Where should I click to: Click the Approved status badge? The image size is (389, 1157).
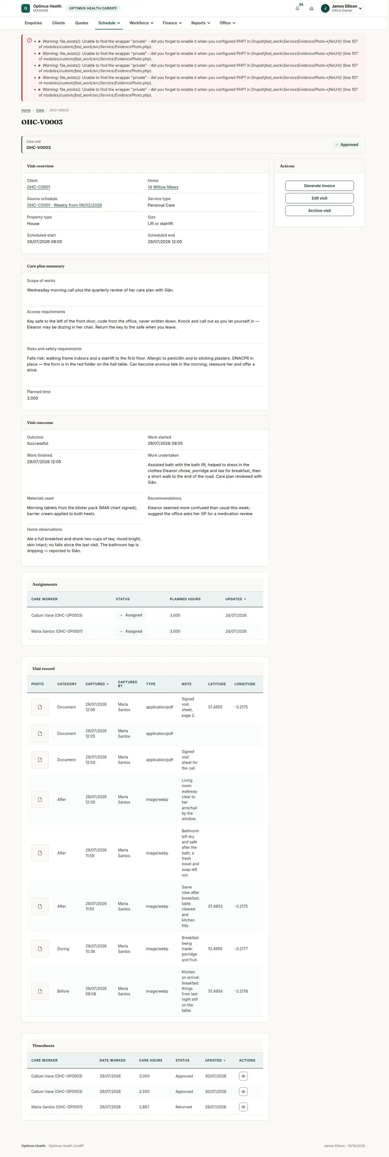347,145
